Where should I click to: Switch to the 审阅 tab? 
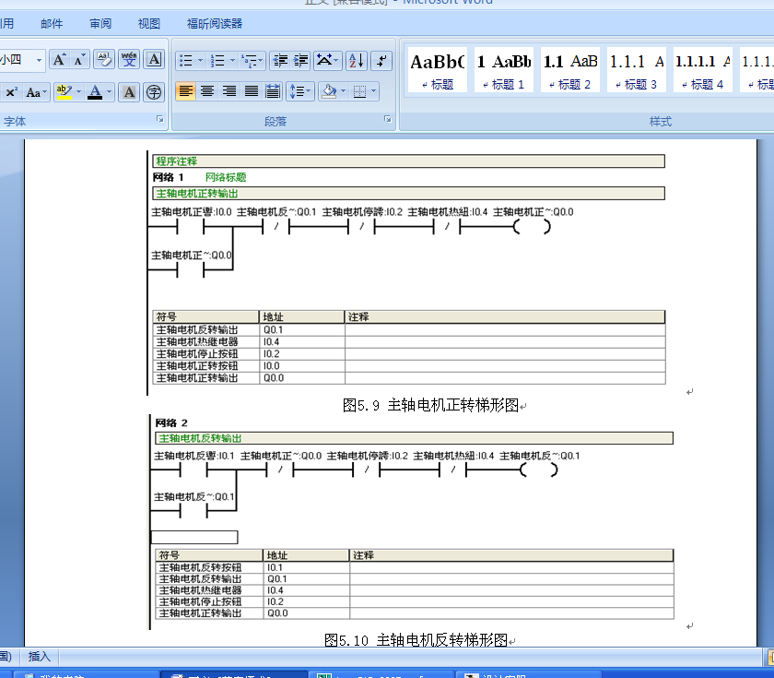click(x=100, y=24)
